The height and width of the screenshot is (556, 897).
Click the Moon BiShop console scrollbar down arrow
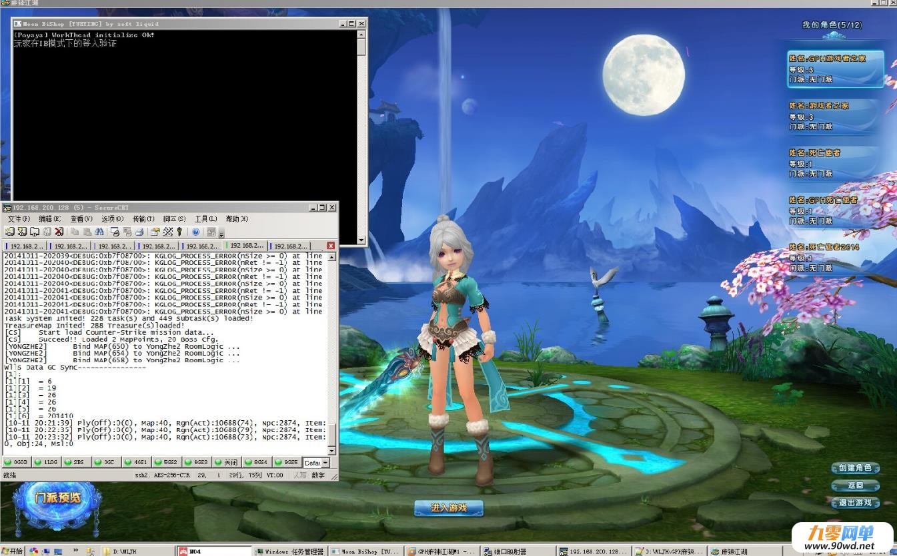[x=361, y=240]
